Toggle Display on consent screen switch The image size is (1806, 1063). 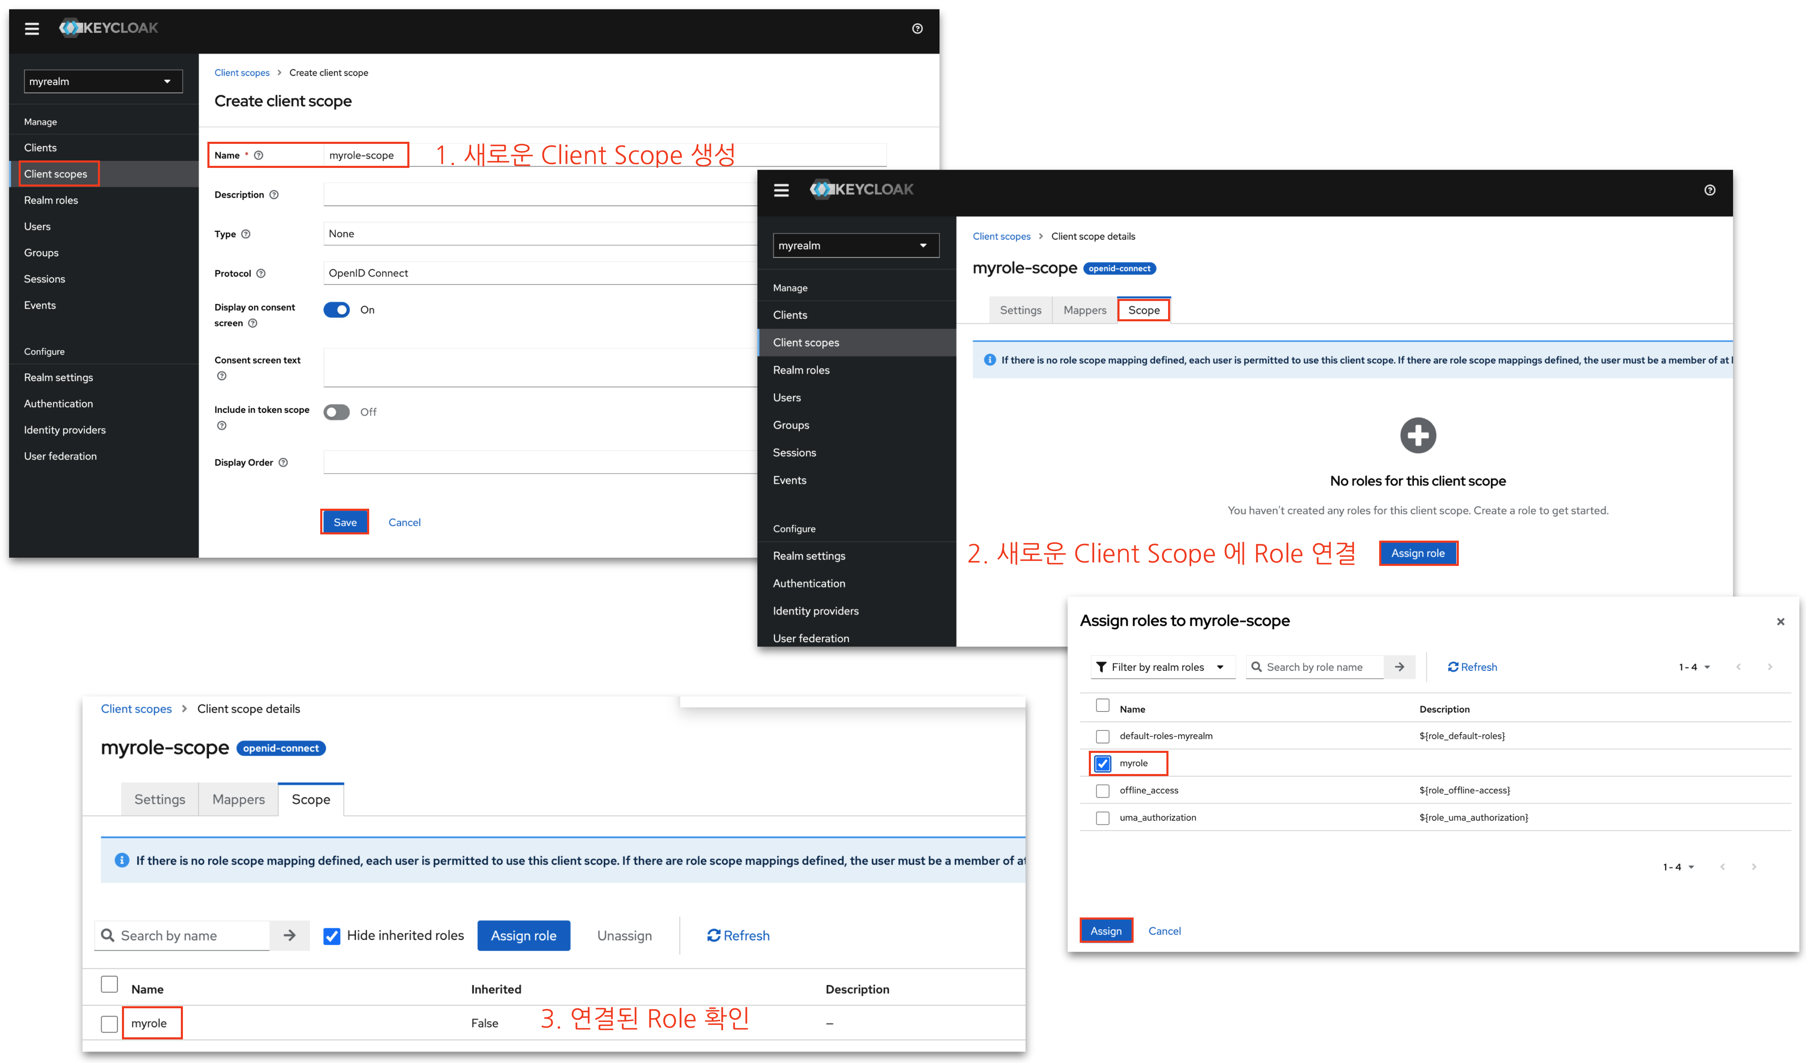[x=336, y=310]
